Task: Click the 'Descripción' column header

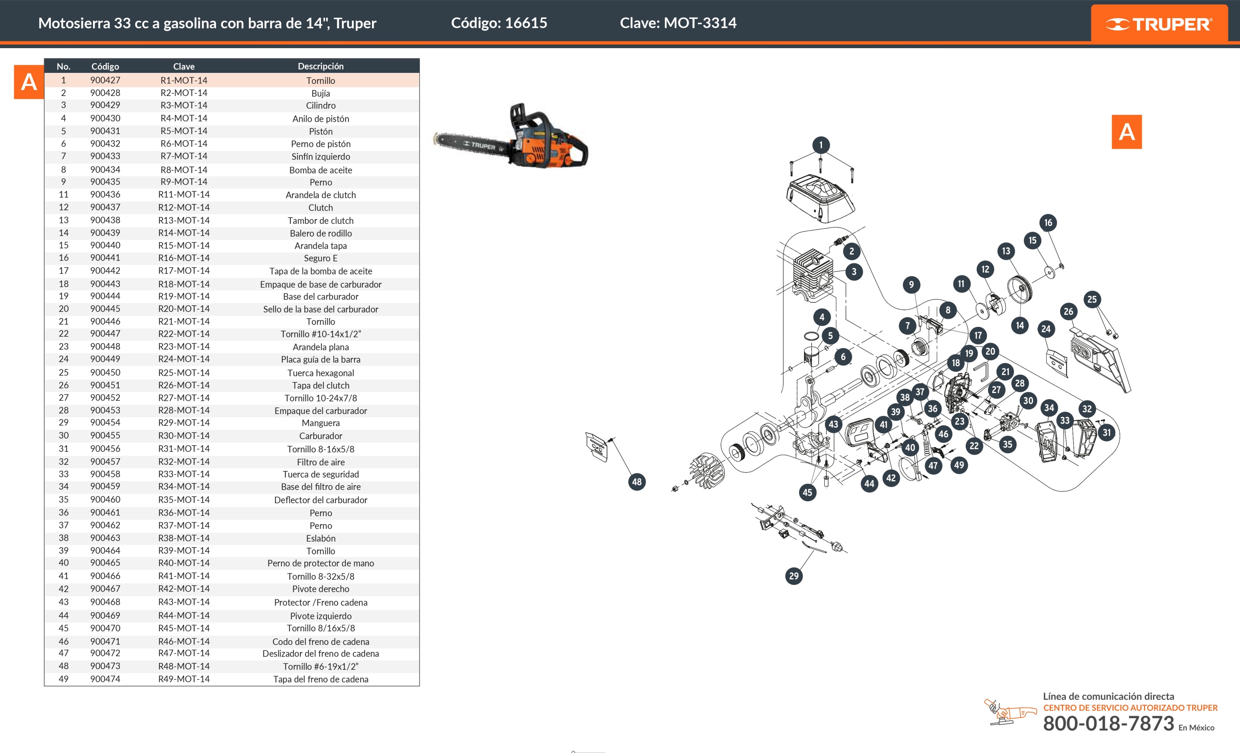Action: [321, 66]
